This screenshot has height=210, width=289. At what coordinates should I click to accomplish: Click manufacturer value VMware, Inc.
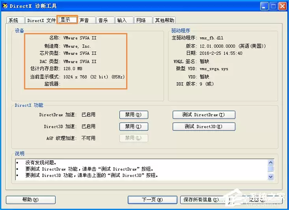pyautogui.click(x=77, y=46)
